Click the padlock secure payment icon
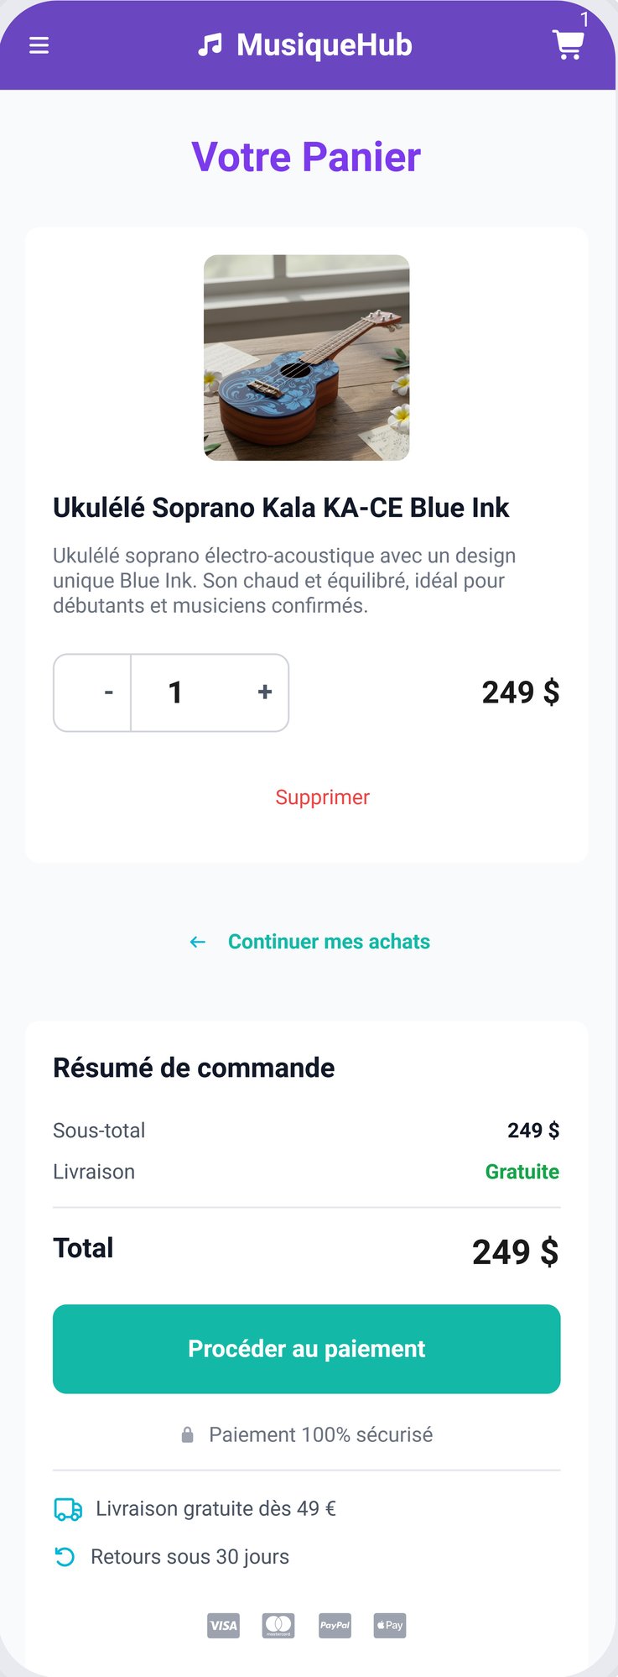The width and height of the screenshot is (618, 1677). click(188, 1434)
